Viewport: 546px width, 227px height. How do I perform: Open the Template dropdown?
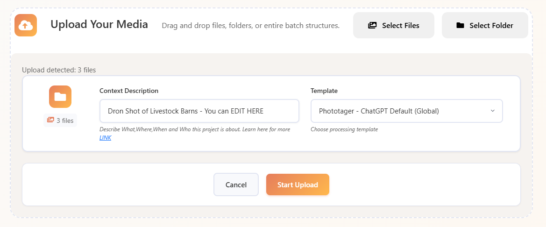click(x=406, y=111)
